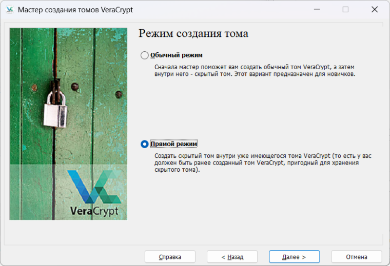Screen dimensions: 390x266
Task: Open help with the "Справка" button
Action: pyautogui.click(x=170, y=257)
